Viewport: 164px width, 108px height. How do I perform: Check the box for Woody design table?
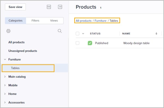tap(77, 43)
